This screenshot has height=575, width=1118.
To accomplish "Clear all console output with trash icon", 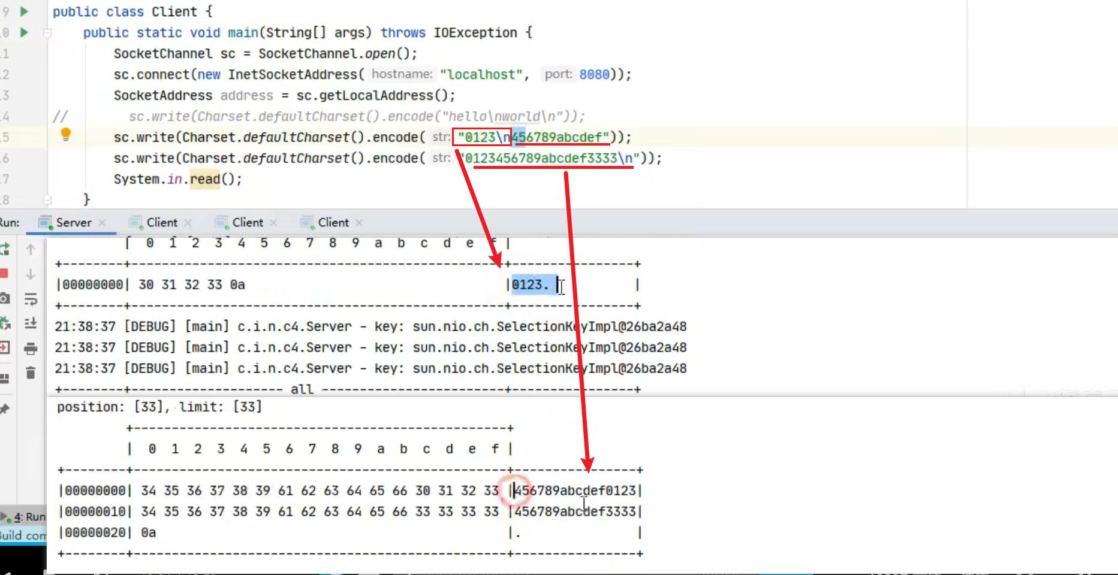I will (x=31, y=373).
